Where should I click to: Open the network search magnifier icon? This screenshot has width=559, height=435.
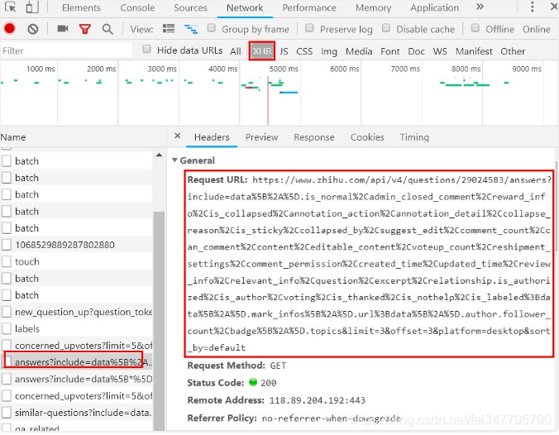click(x=107, y=29)
